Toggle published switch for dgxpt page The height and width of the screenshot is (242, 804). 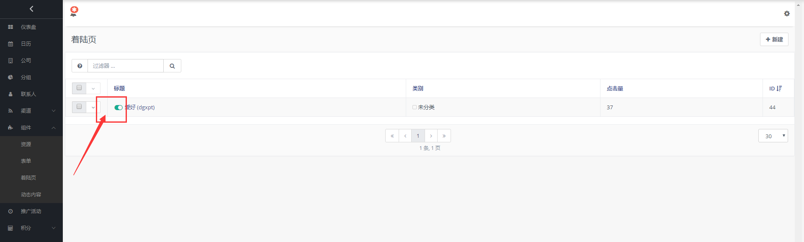[x=119, y=108]
